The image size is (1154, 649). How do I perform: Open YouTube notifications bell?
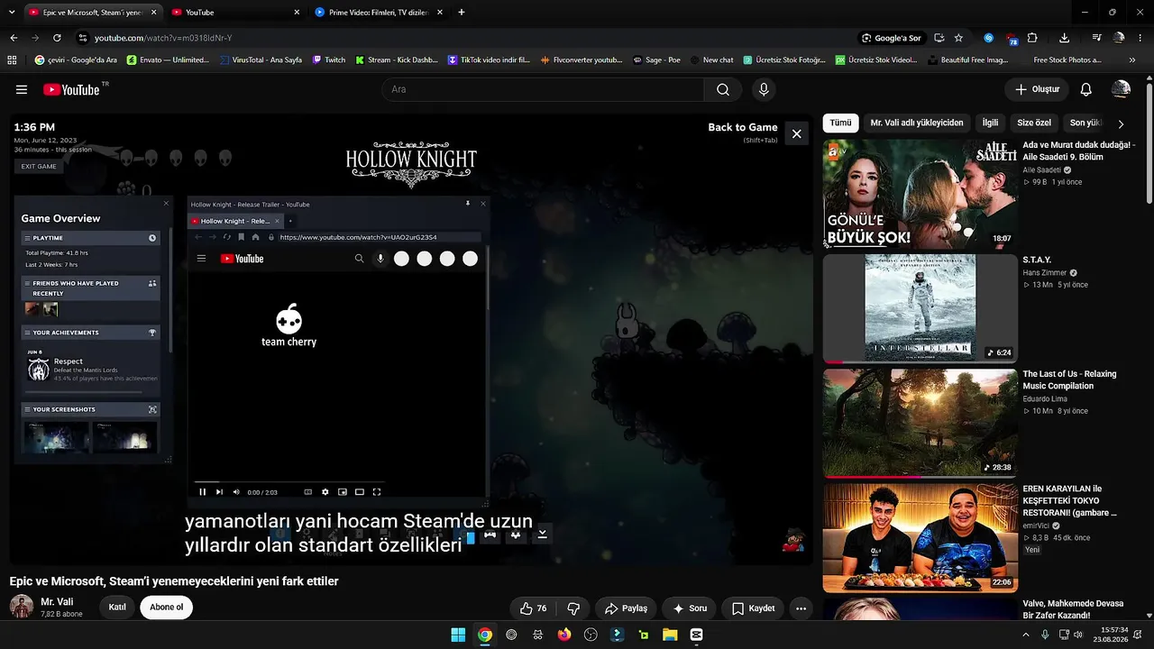(1086, 89)
